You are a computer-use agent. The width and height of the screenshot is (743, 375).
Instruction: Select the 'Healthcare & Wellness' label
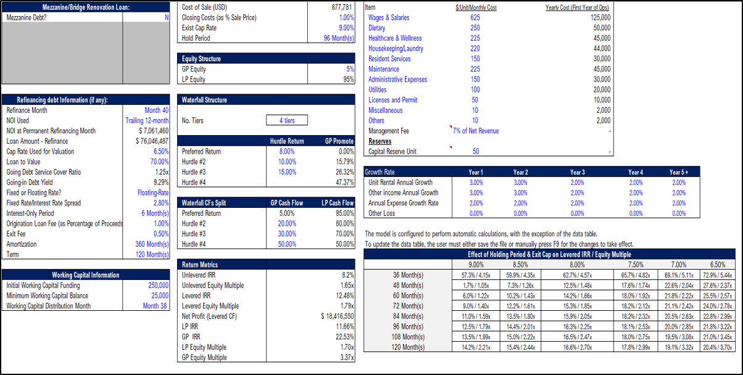point(395,38)
